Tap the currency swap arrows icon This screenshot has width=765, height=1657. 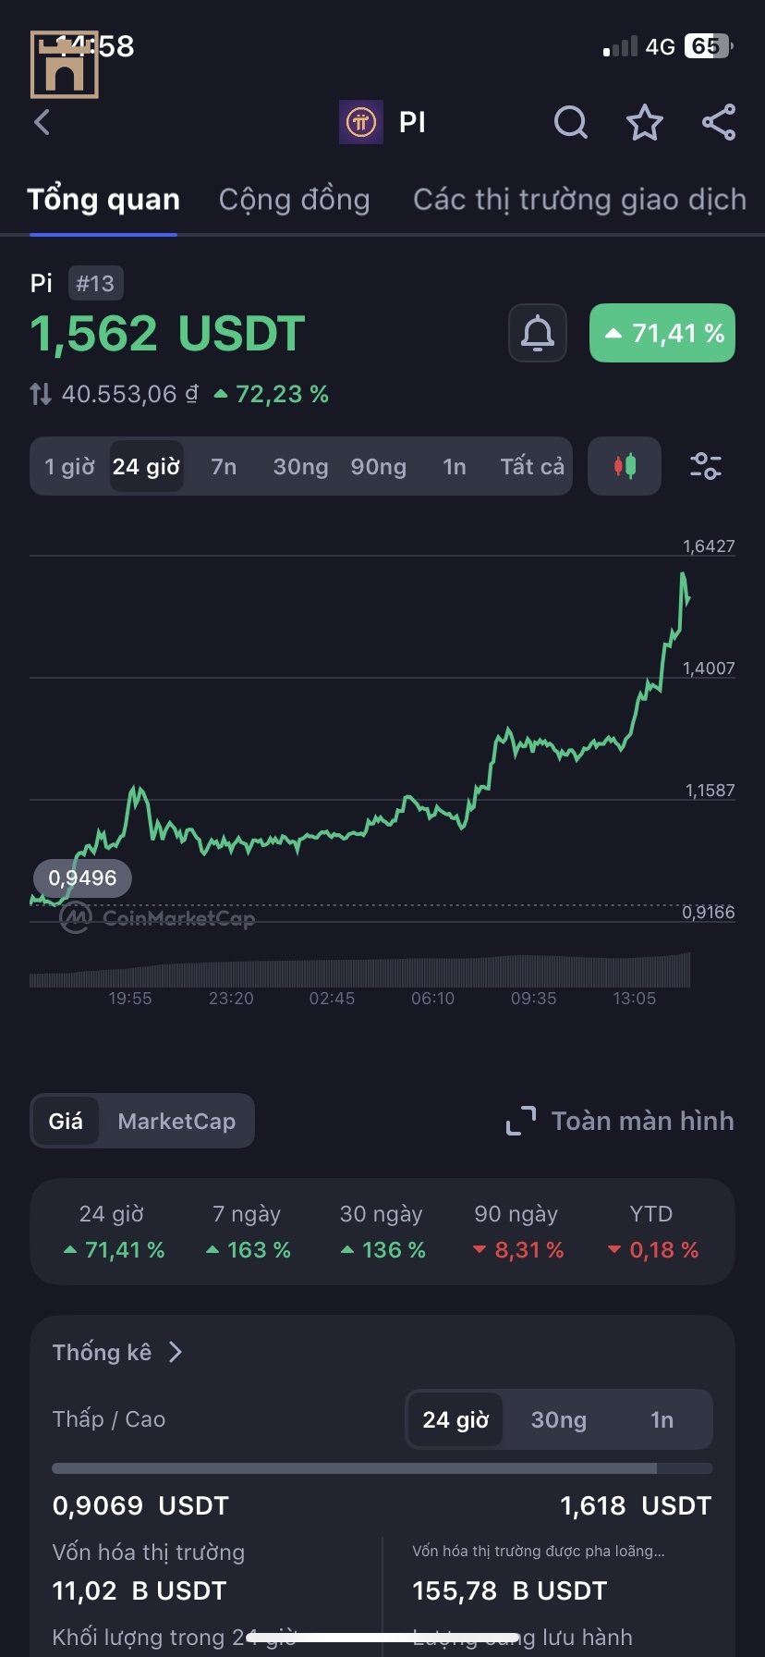pos(40,395)
